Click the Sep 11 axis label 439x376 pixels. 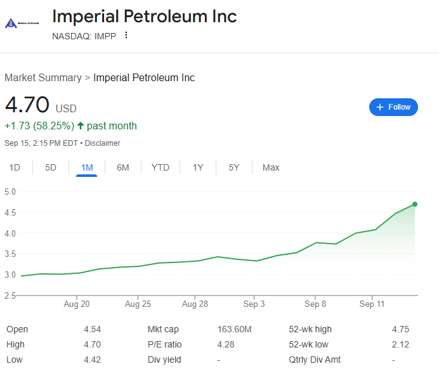(372, 304)
